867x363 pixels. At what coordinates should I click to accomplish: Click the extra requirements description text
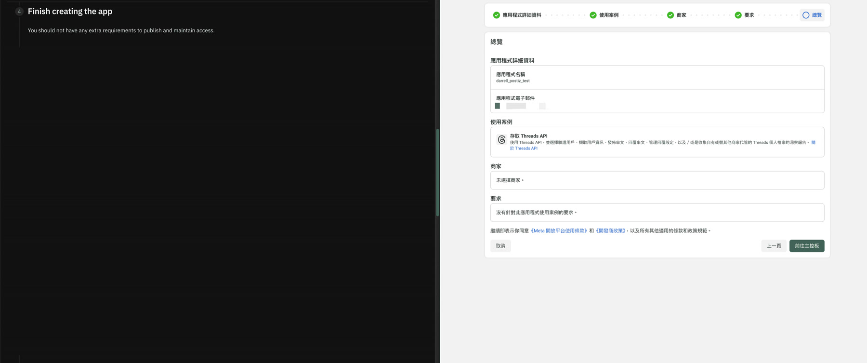(x=121, y=30)
